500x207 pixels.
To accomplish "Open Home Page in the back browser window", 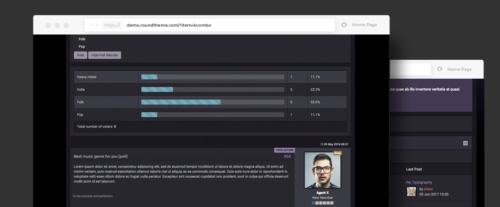I will (x=459, y=69).
